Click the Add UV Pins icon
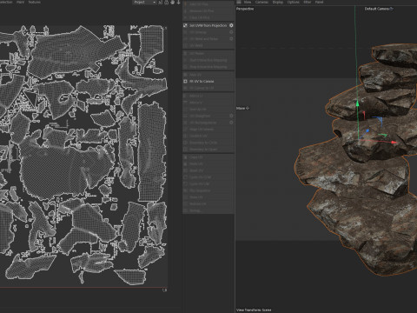Viewport: 417px width, 313px height. coord(185,4)
